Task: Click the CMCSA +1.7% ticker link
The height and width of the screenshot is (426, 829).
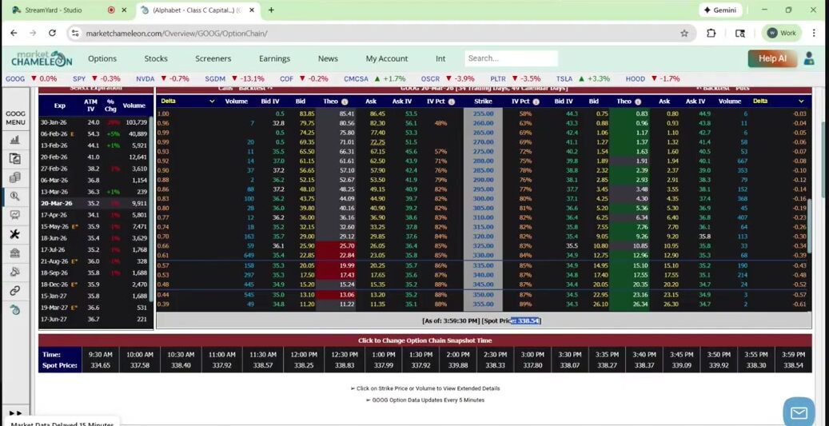Action: (374, 79)
